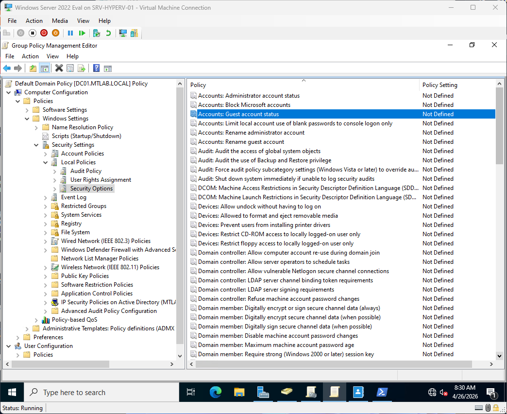The width and height of the screenshot is (507, 414).
Task: Click the Back arrow in editor toolbar
Action: (7, 68)
